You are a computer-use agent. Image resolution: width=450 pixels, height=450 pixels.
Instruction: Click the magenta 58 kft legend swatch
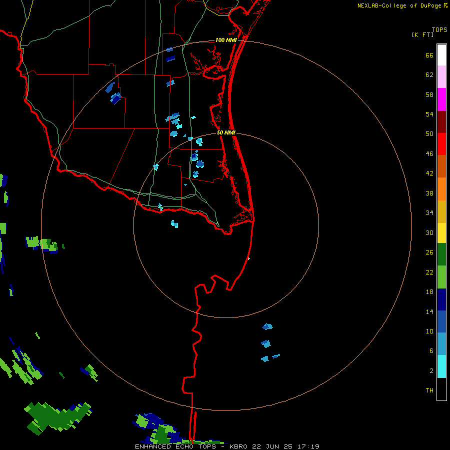[441, 99]
